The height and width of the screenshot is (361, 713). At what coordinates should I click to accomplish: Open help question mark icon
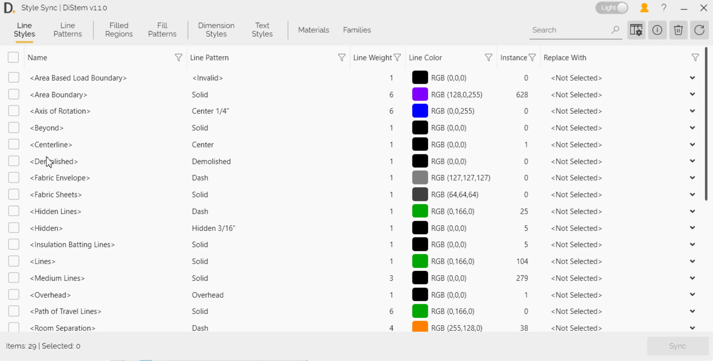click(x=664, y=8)
